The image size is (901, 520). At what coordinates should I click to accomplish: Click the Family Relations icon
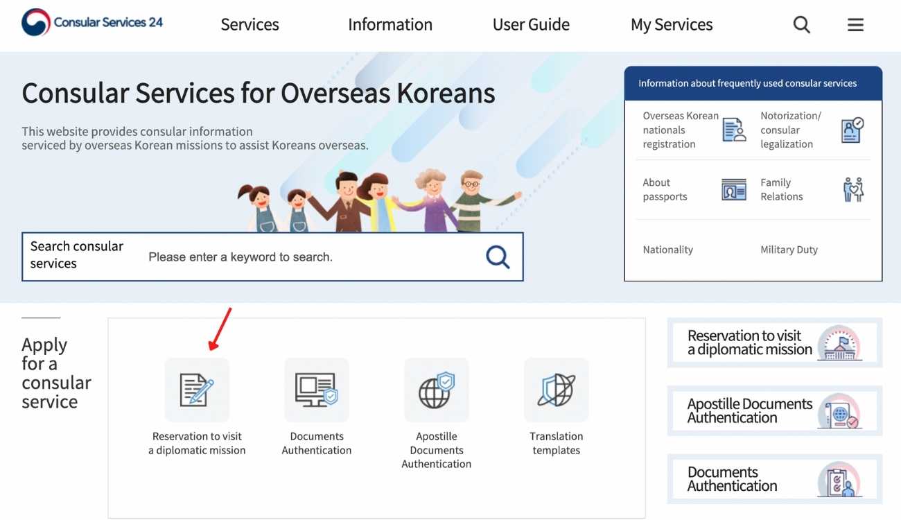(x=853, y=189)
